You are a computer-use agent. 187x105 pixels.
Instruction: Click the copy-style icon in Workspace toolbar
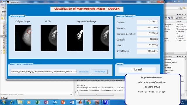pyautogui.click(x=169, y=18)
